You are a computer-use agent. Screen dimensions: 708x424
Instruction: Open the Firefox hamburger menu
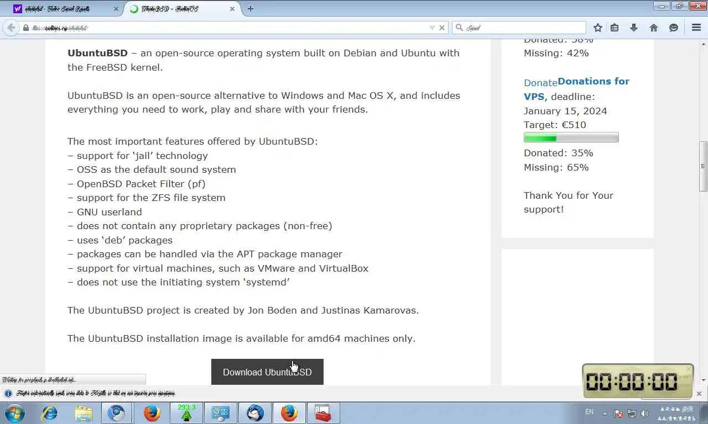[696, 28]
